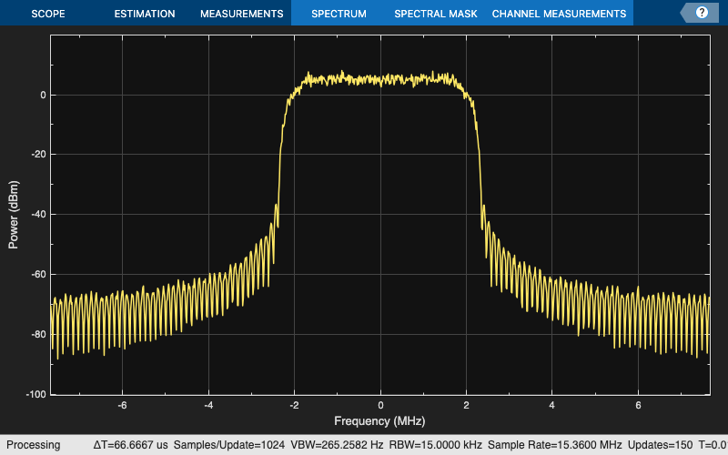Screen dimensions: 728x455
Task: Click the Samples/Update=1024 status entry
Action: (229, 445)
